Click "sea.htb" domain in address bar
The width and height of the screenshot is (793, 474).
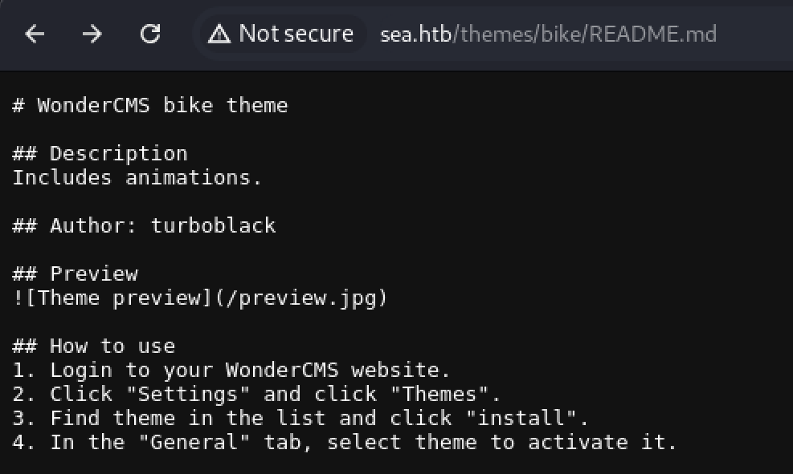418,34
